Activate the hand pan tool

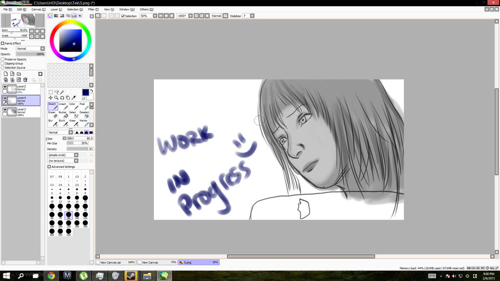pos(68,98)
